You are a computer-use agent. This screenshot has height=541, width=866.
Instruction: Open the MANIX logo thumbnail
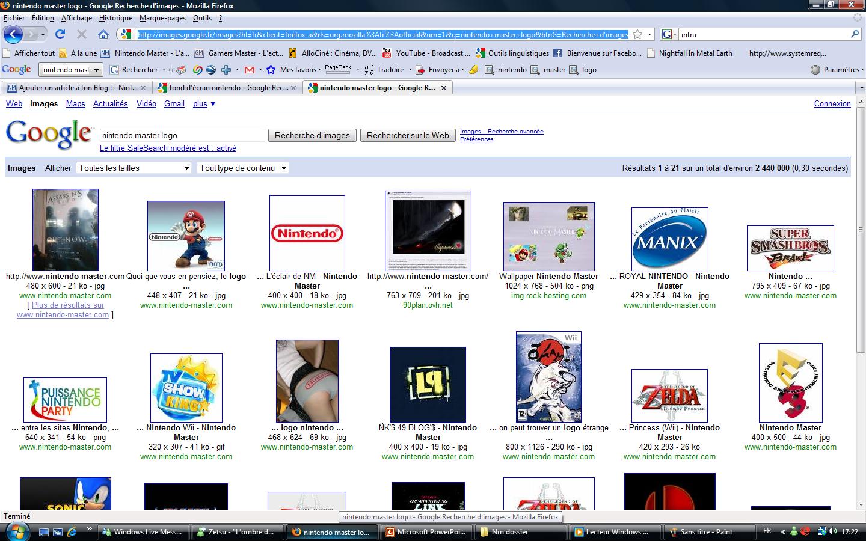[x=670, y=239]
